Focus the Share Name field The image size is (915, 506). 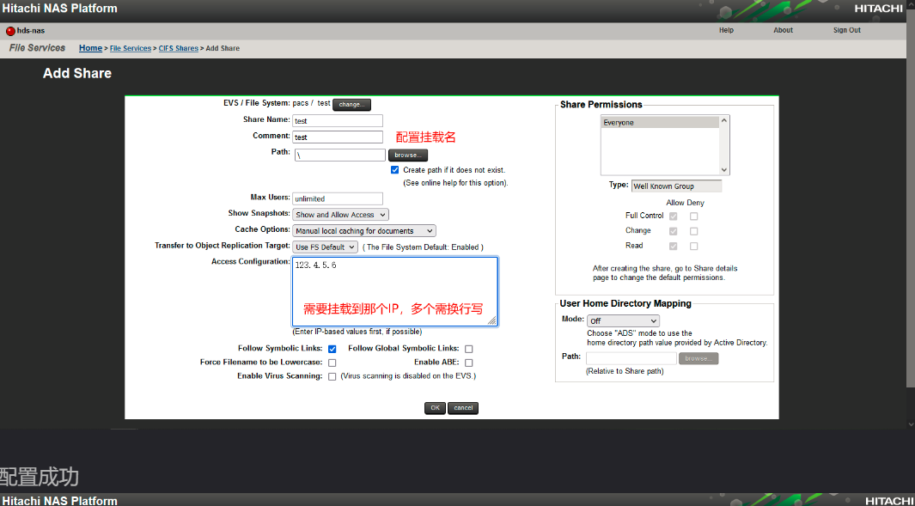(x=338, y=121)
